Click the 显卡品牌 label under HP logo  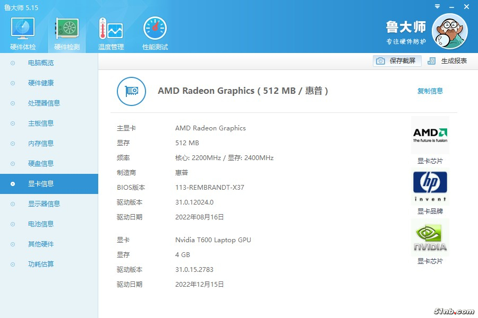coord(430,211)
